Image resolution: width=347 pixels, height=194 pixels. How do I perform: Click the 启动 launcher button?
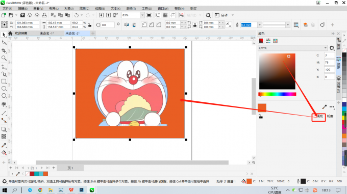coord(221,15)
